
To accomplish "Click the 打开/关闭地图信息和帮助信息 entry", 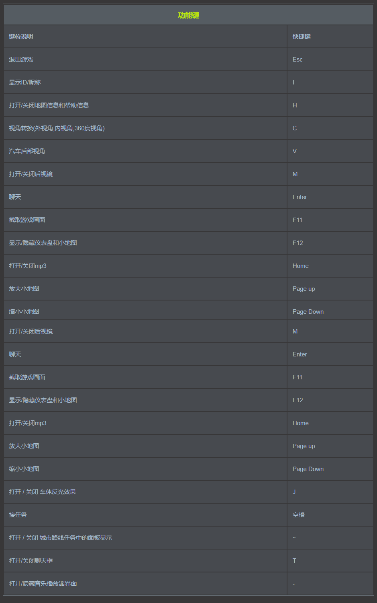I will coord(49,105).
